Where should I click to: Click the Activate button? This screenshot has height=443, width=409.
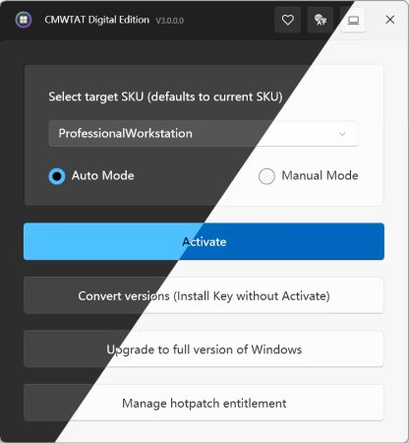pyautogui.click(x=204, y=241)
